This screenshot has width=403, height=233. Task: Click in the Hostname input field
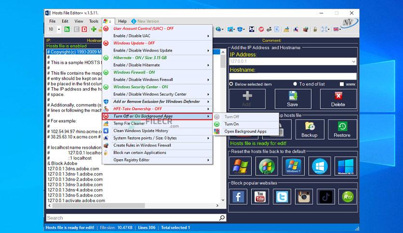click(x=293, y=76)
